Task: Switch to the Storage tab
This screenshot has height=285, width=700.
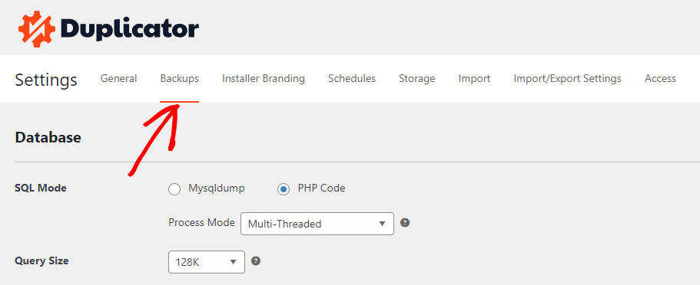Action: pyautogui.click(x=417, y=79)
